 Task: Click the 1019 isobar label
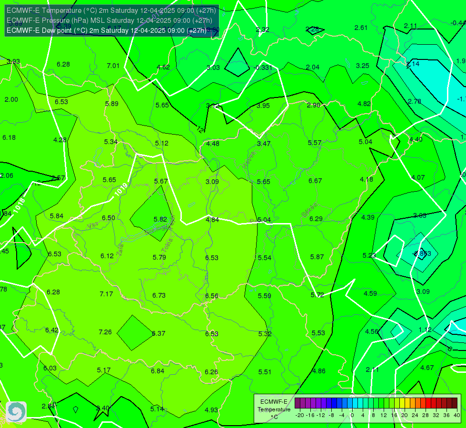(x=121, y=189)
